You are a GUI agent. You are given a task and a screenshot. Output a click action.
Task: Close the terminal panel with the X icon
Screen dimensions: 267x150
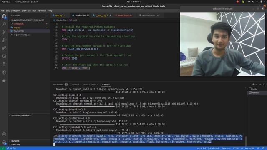pos(264,84)
